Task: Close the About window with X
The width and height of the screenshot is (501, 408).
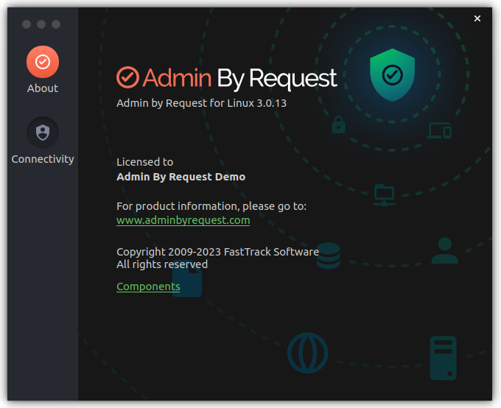Action: tap(477, 18)
